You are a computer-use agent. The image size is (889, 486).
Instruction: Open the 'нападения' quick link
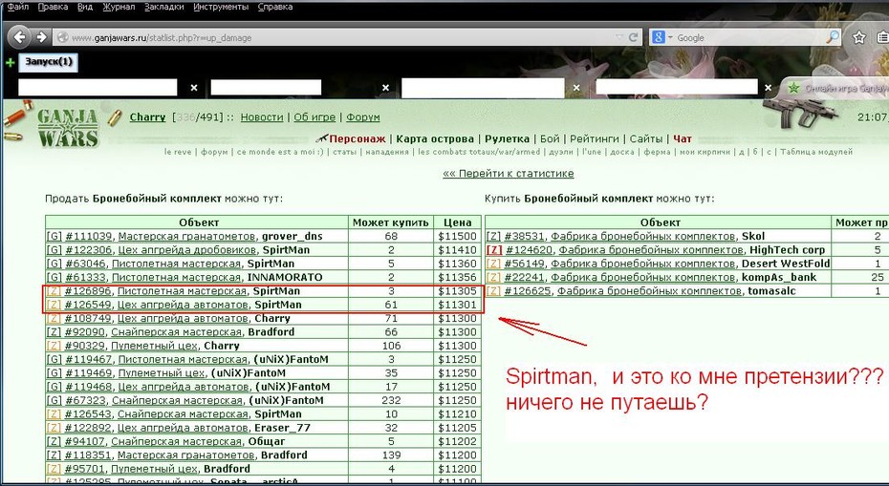tap(387, 152)
